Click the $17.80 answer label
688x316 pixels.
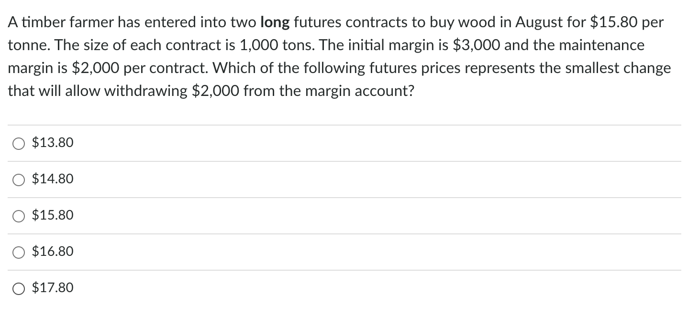click(52, 288)
